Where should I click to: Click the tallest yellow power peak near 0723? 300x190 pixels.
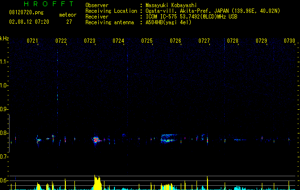click(x=97, y=182)
